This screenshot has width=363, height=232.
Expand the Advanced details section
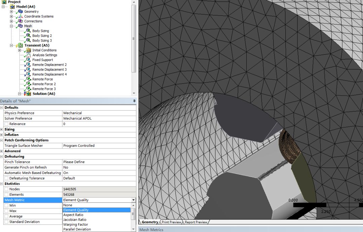(x=2, y=151)
